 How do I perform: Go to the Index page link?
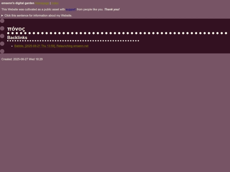(x=55, y=3)
